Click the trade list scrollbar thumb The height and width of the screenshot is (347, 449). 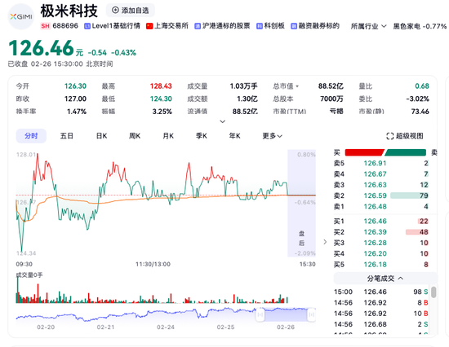(x=433, y=292)
